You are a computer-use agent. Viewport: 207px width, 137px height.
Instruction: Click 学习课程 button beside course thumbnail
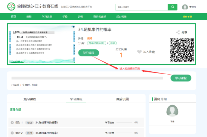pyautogui.click(x=89, y=53)
